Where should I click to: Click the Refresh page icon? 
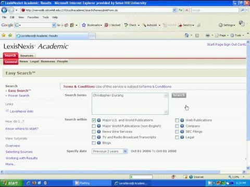coord(180,10)
